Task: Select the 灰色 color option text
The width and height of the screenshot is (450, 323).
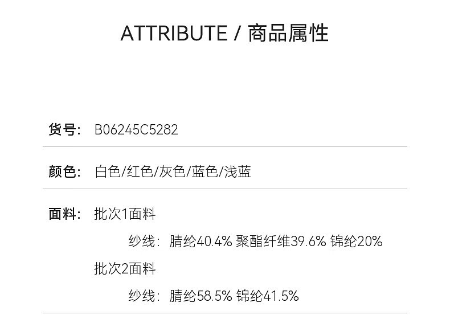Action: tap(173, 171)
